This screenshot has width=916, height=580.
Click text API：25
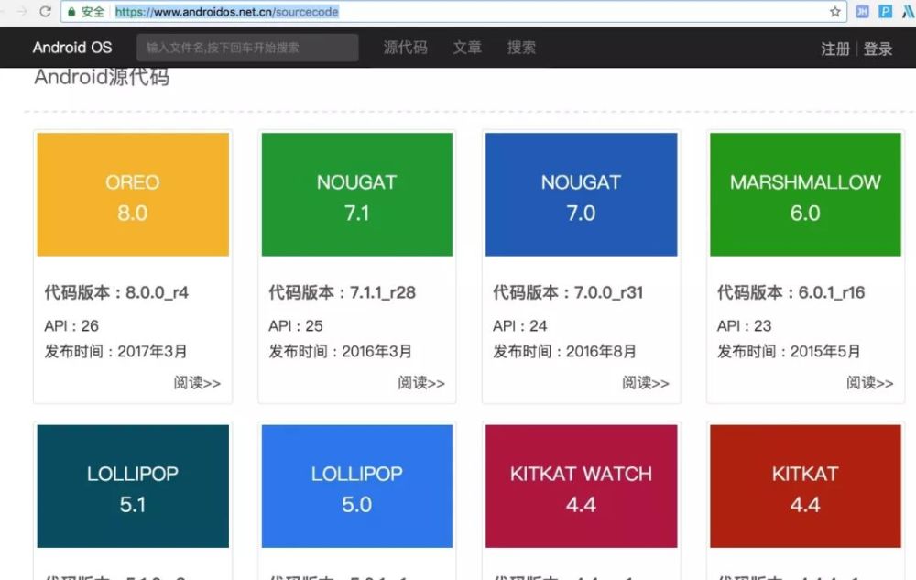296,325
